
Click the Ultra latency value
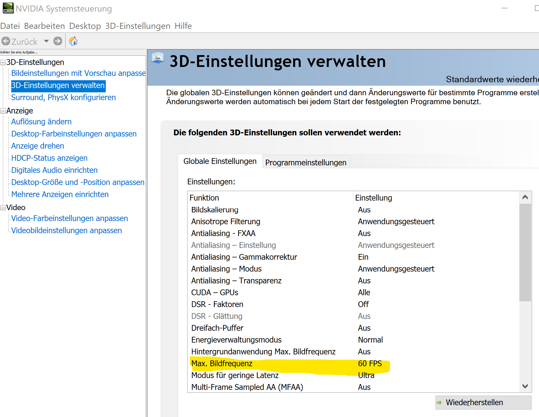(366, 375)
